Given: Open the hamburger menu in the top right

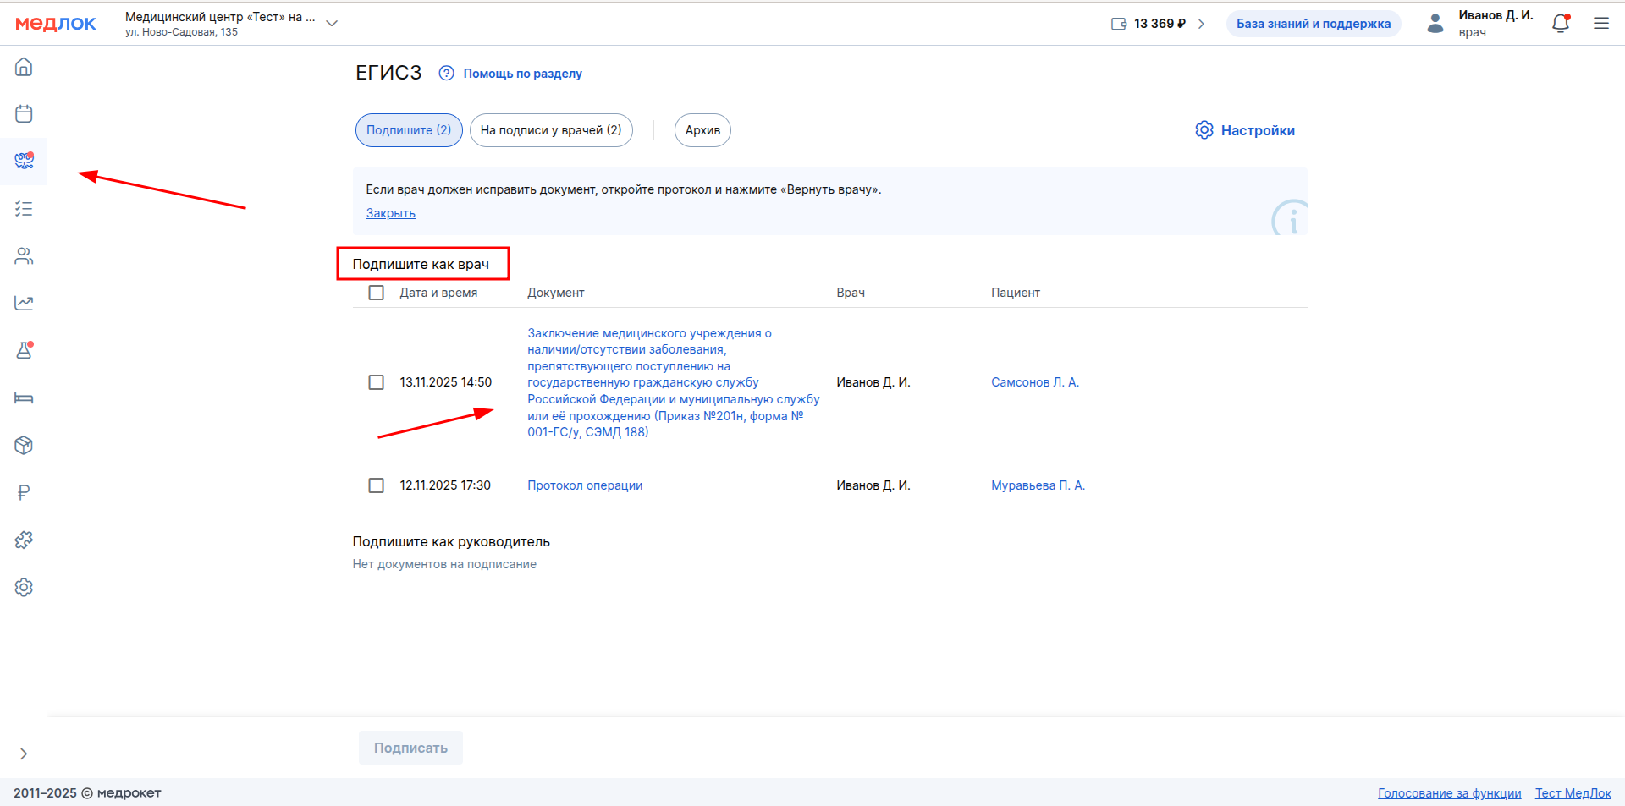Looking at the screenshot, I should tap(1601, 24).
